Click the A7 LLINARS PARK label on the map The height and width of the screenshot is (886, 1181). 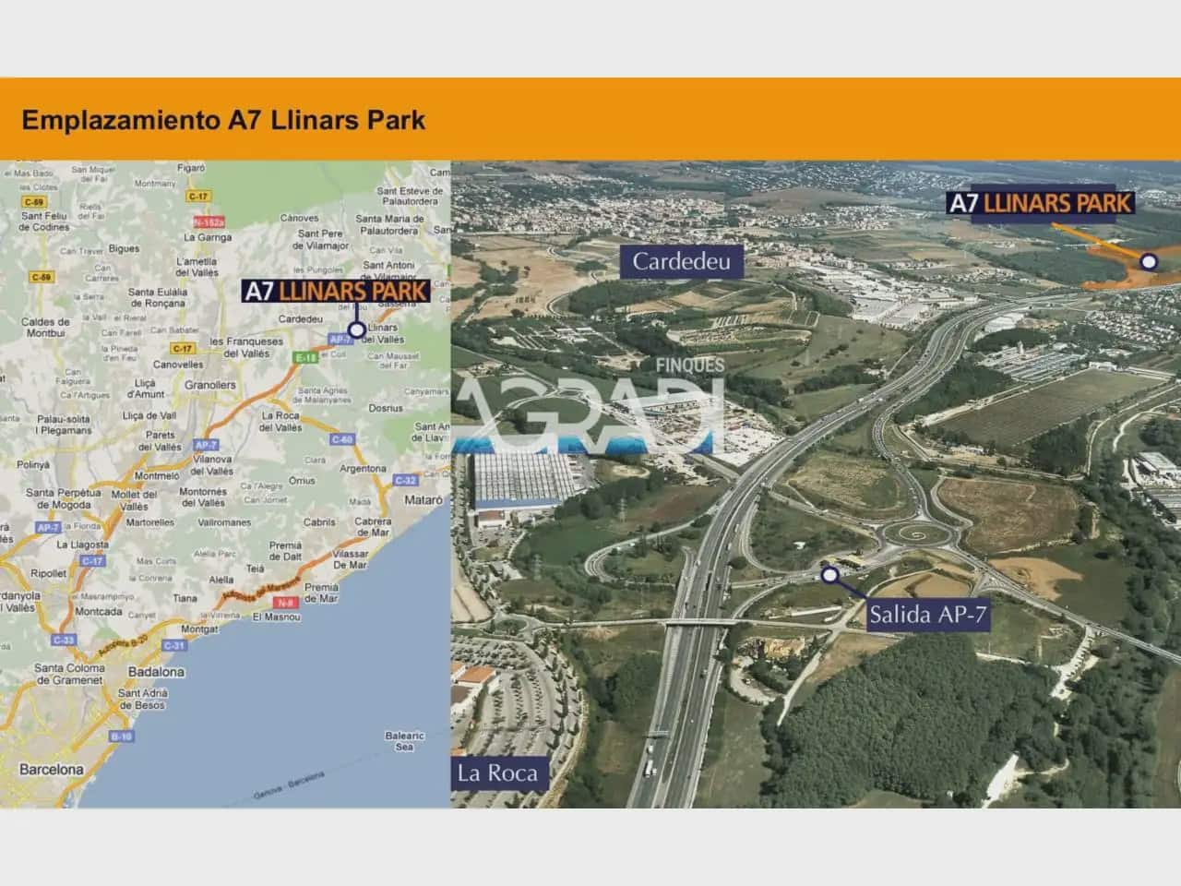[x=337, y=292]
